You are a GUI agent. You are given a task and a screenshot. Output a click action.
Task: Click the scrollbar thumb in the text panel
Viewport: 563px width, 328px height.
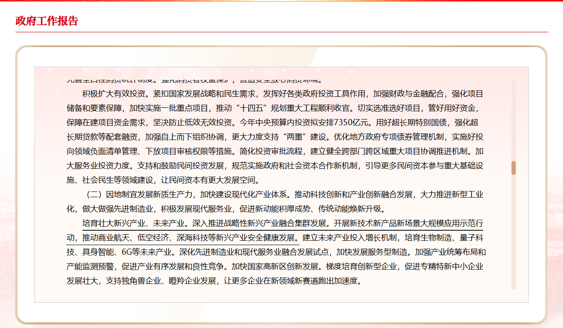(x=514, y=167)
